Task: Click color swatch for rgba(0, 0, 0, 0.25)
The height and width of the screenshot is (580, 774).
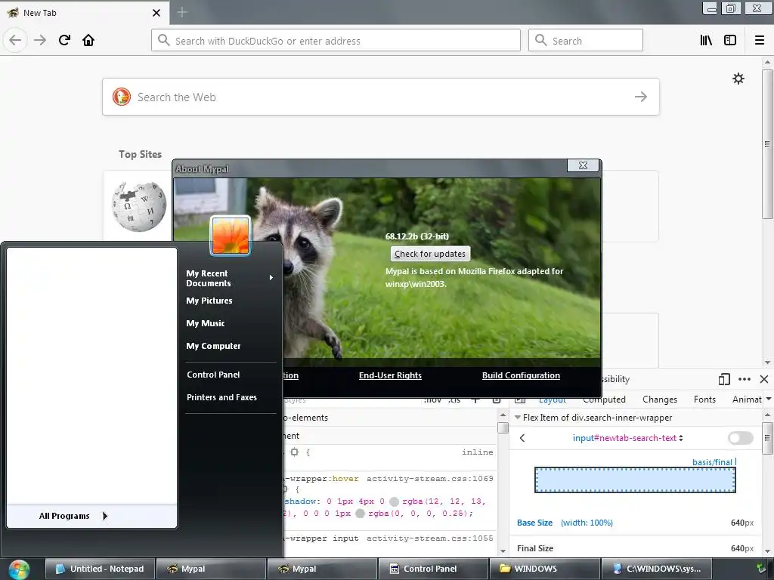Action: click(x=361, y=514)
